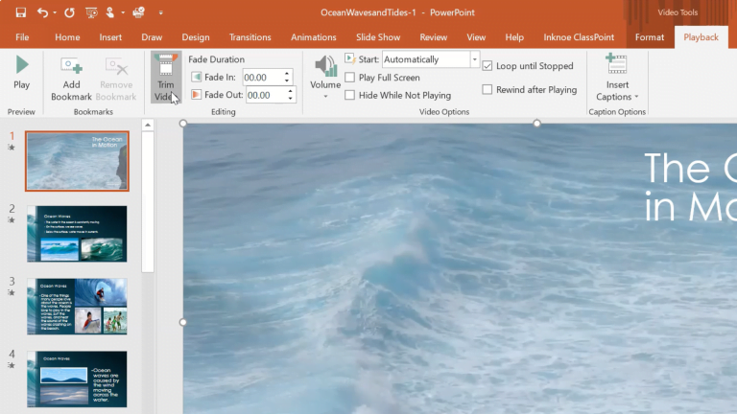The height and width of the screenshot is (414, 737).
Task: Select the Playback tab
Action: click(x=701, y=37)
